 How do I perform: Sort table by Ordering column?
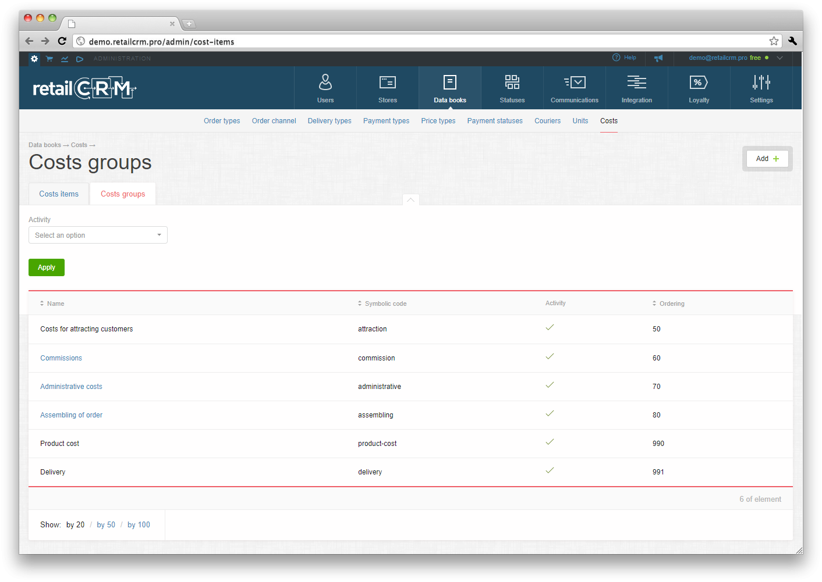pyautogui.click(x=668, y=304)
